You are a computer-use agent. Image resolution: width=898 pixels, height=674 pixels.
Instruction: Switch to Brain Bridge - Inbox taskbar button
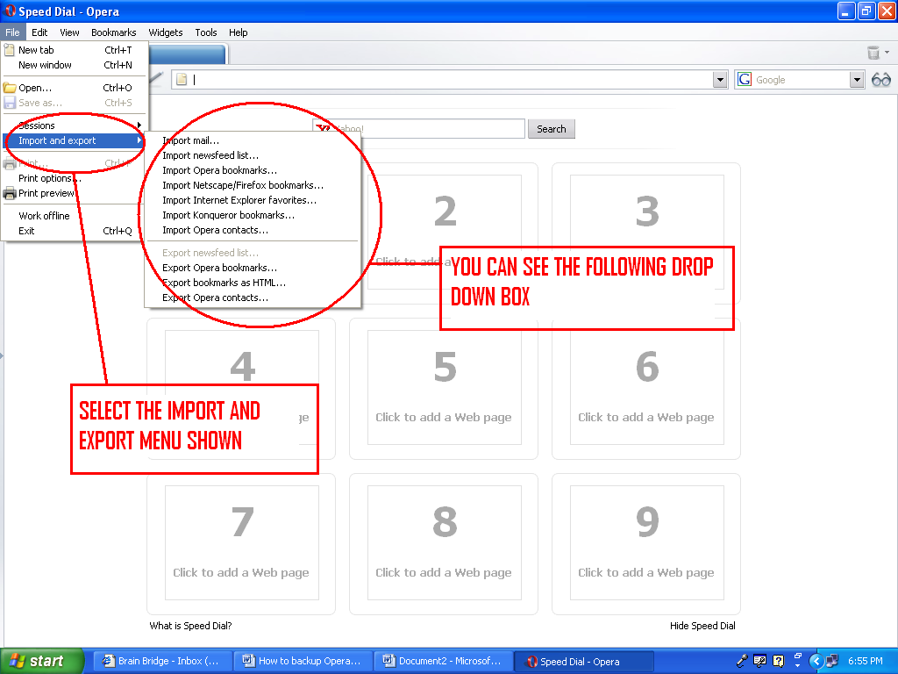click(162, 661)
